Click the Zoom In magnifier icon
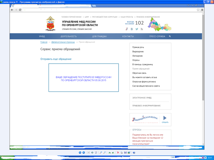Viewport: 214px width, 160px height. pyautogui.click(x=101, y=152)
